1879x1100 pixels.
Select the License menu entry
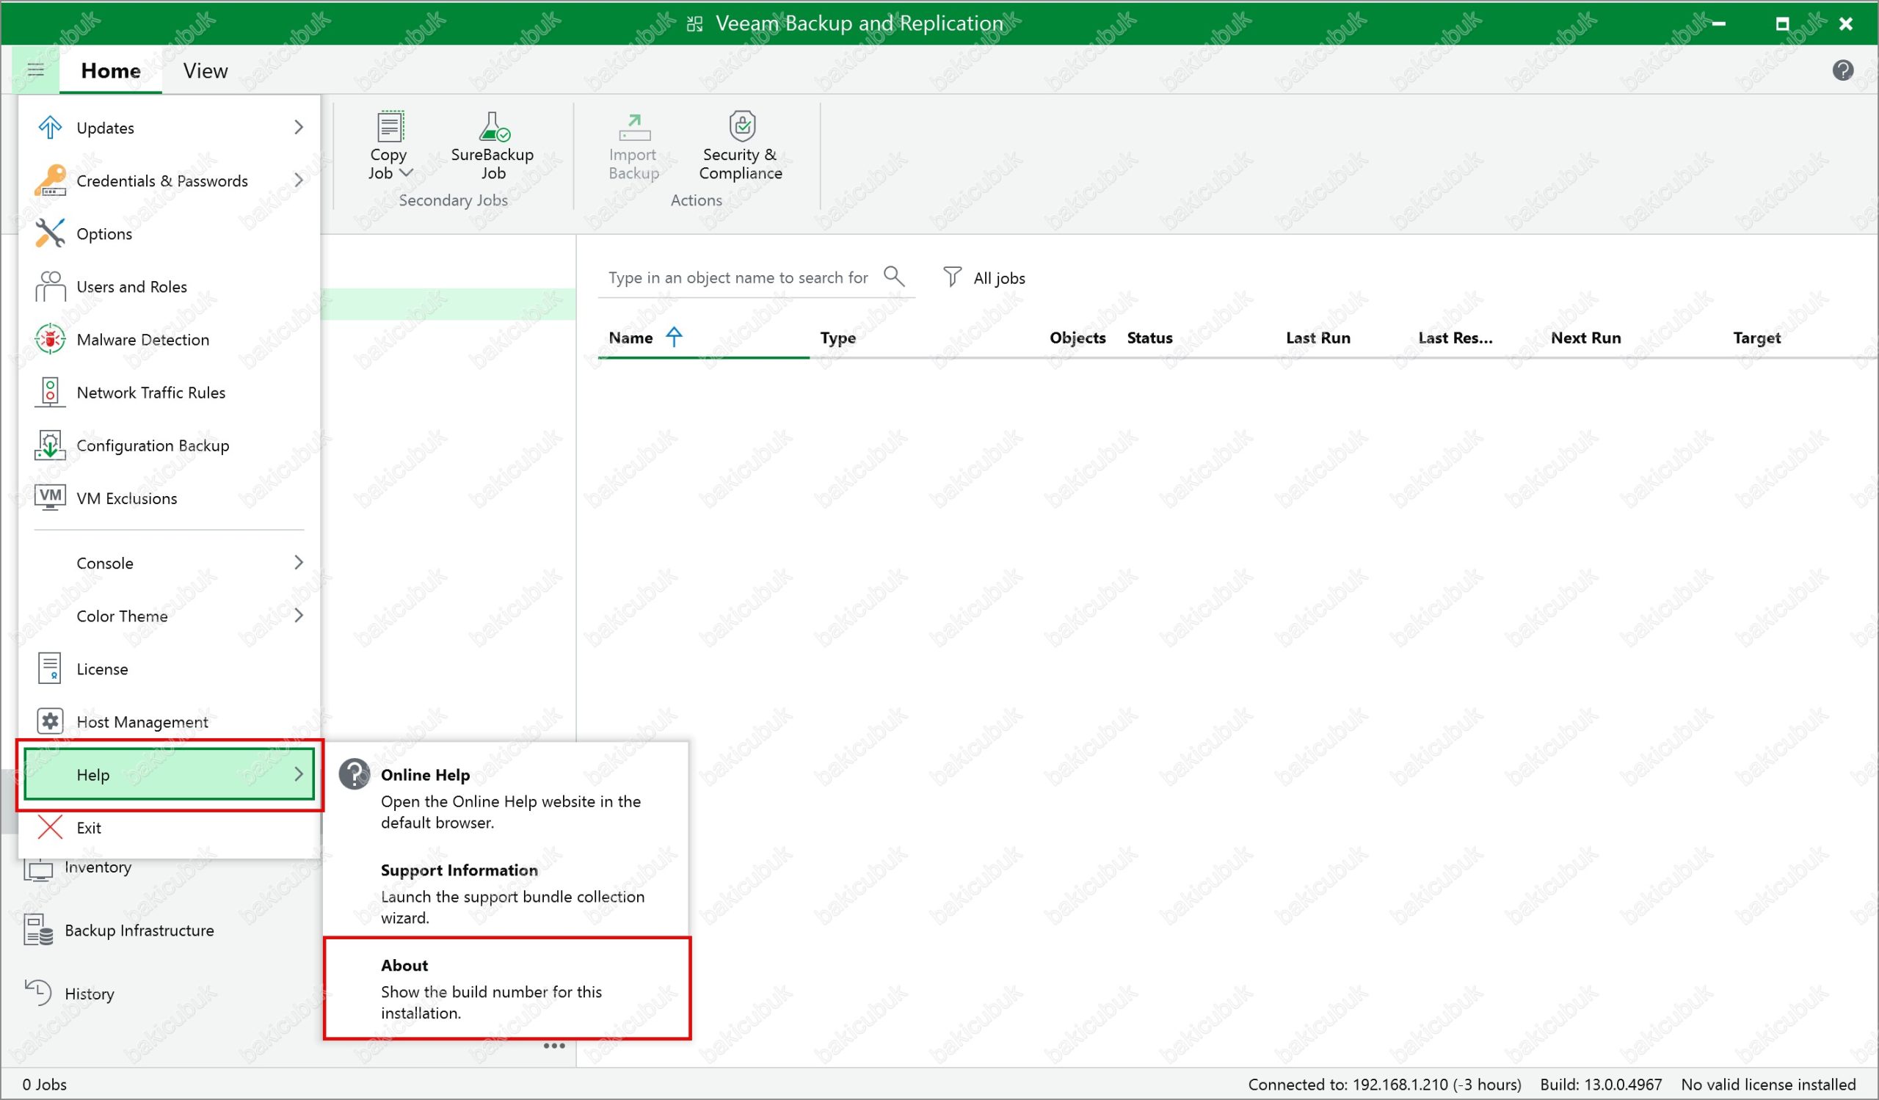[170, 669]
